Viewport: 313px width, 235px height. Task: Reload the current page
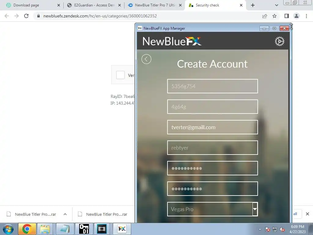coord(26,16)
